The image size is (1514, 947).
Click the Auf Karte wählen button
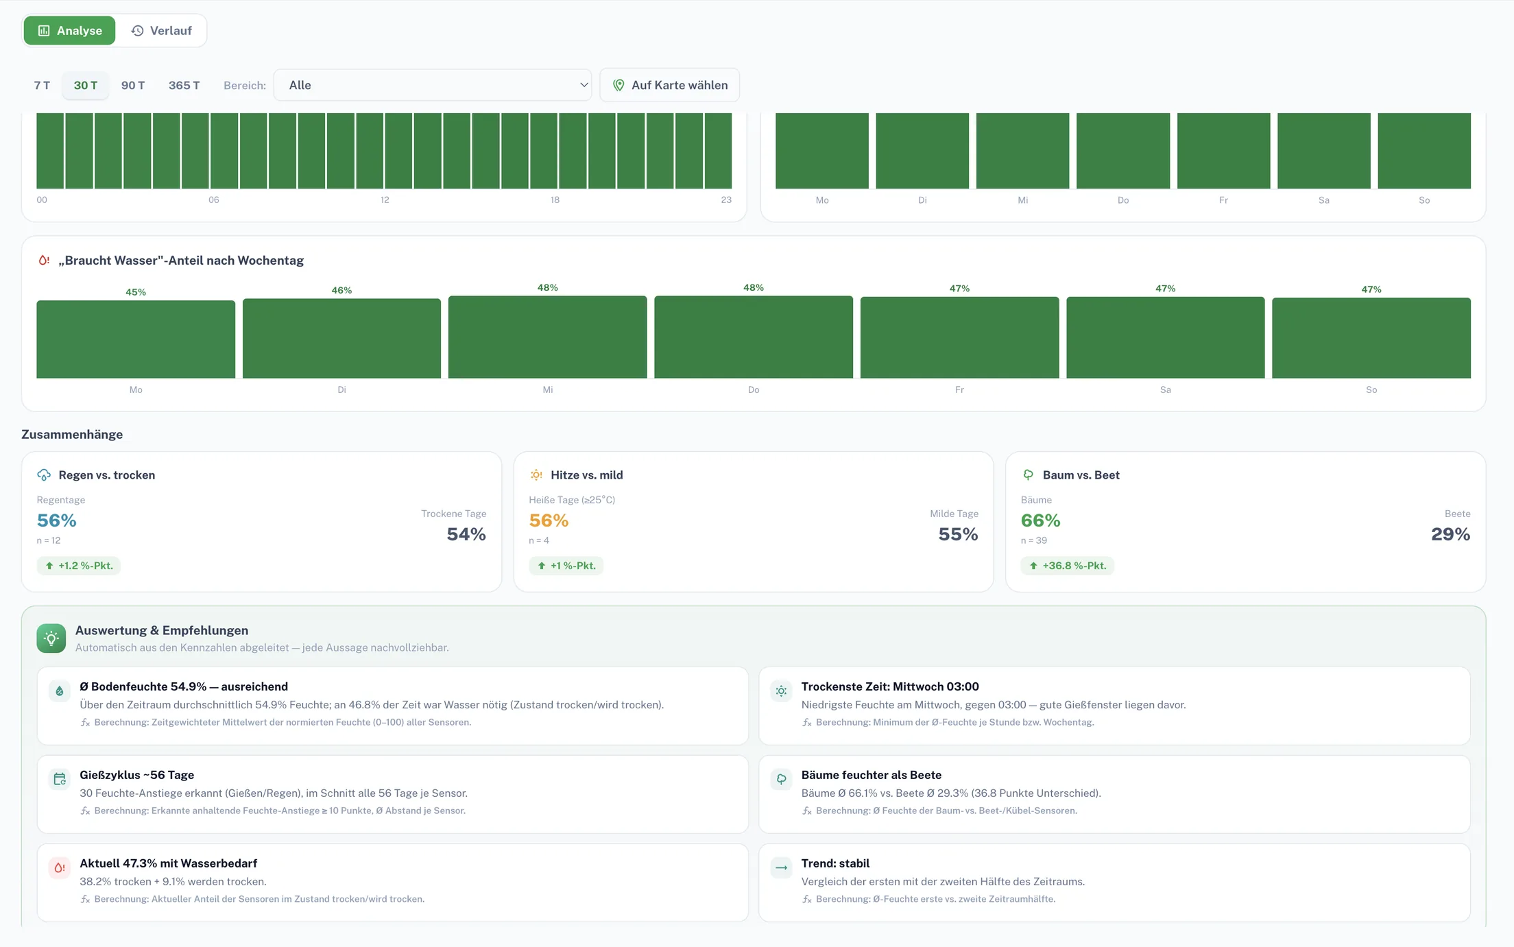coord(669,85)
